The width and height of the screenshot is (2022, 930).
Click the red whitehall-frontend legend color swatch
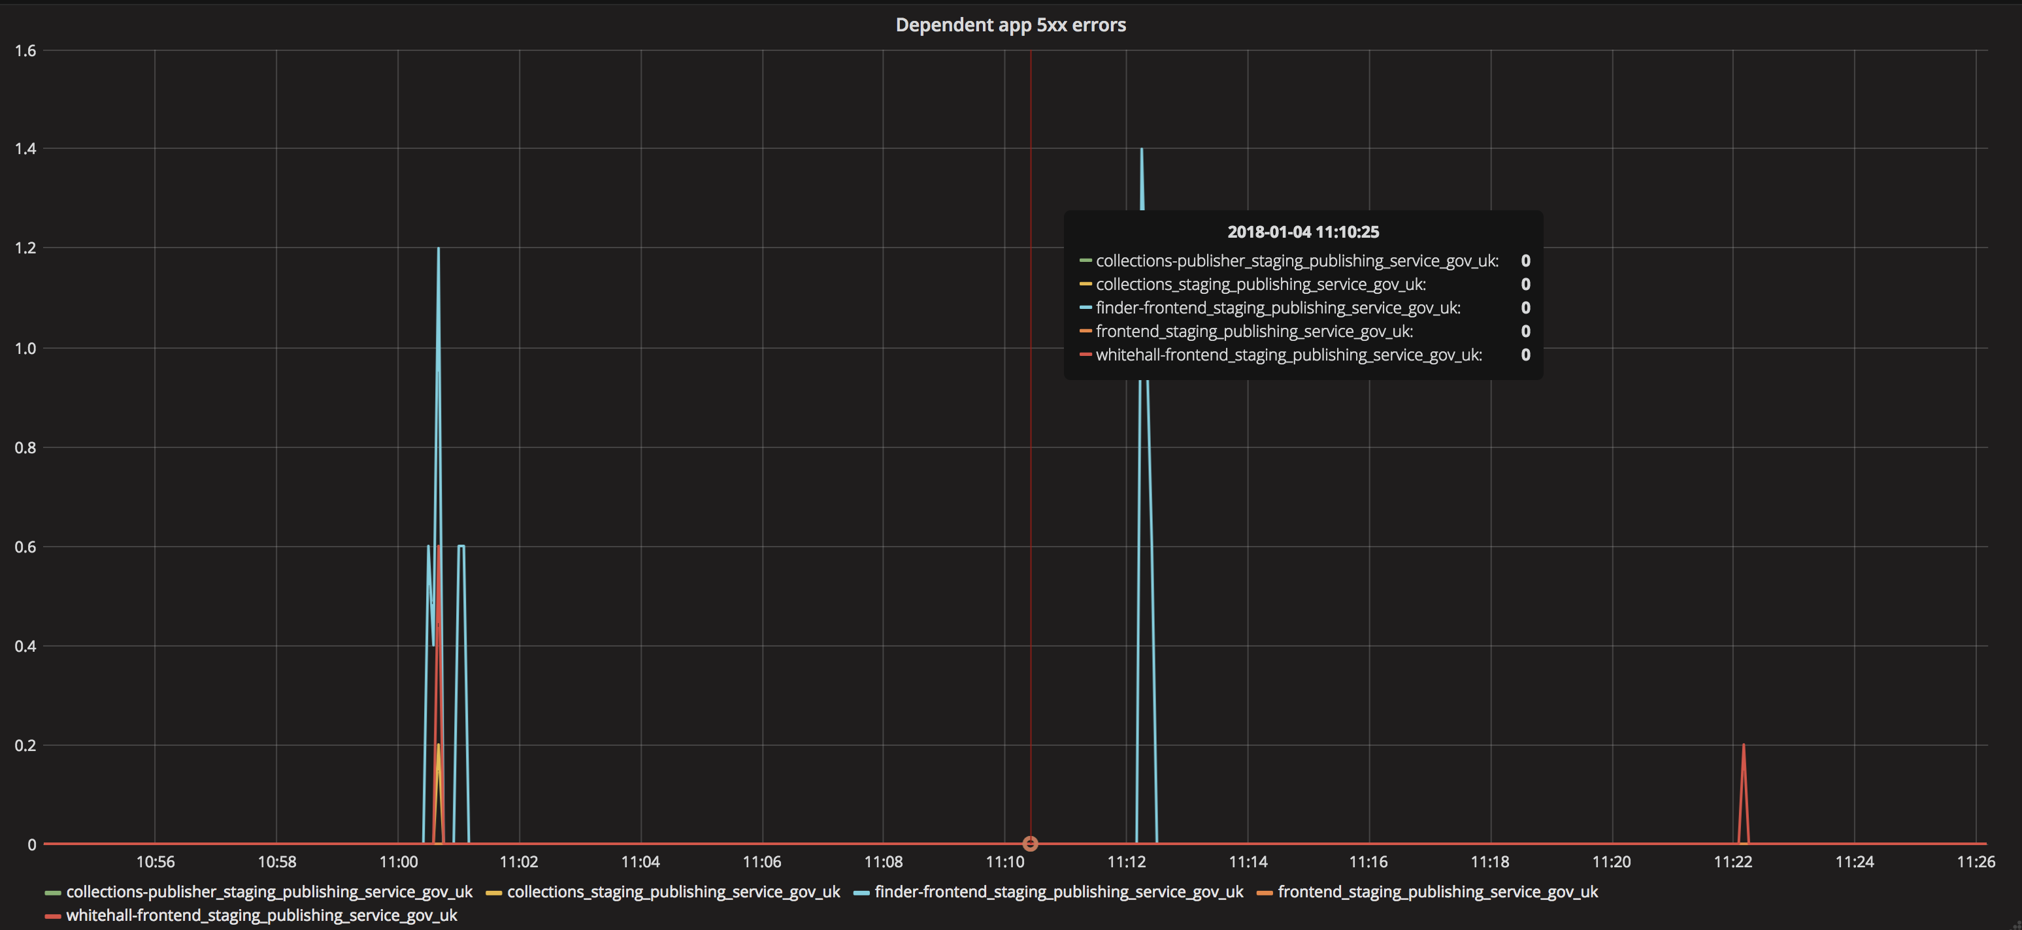point(52,916)
